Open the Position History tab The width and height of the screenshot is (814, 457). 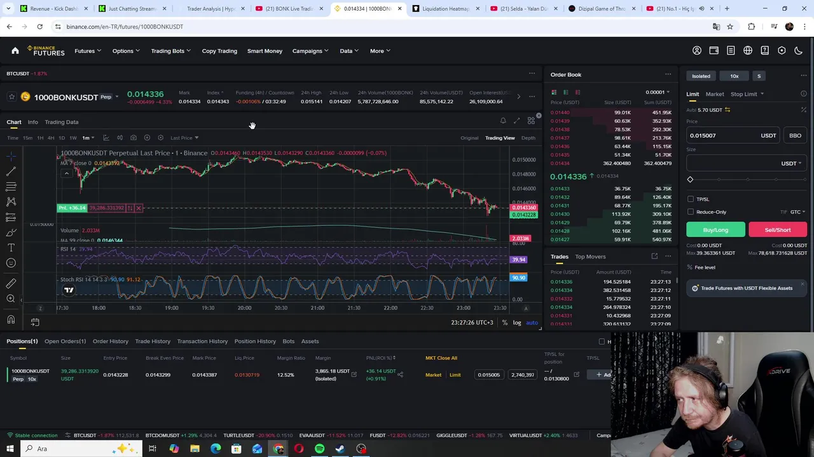255,341
